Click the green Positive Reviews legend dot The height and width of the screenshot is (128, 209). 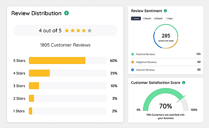[132, 54]
